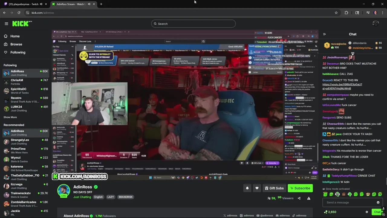Open the hamburger menu beside Kick logo

click(x=6, y=24)
